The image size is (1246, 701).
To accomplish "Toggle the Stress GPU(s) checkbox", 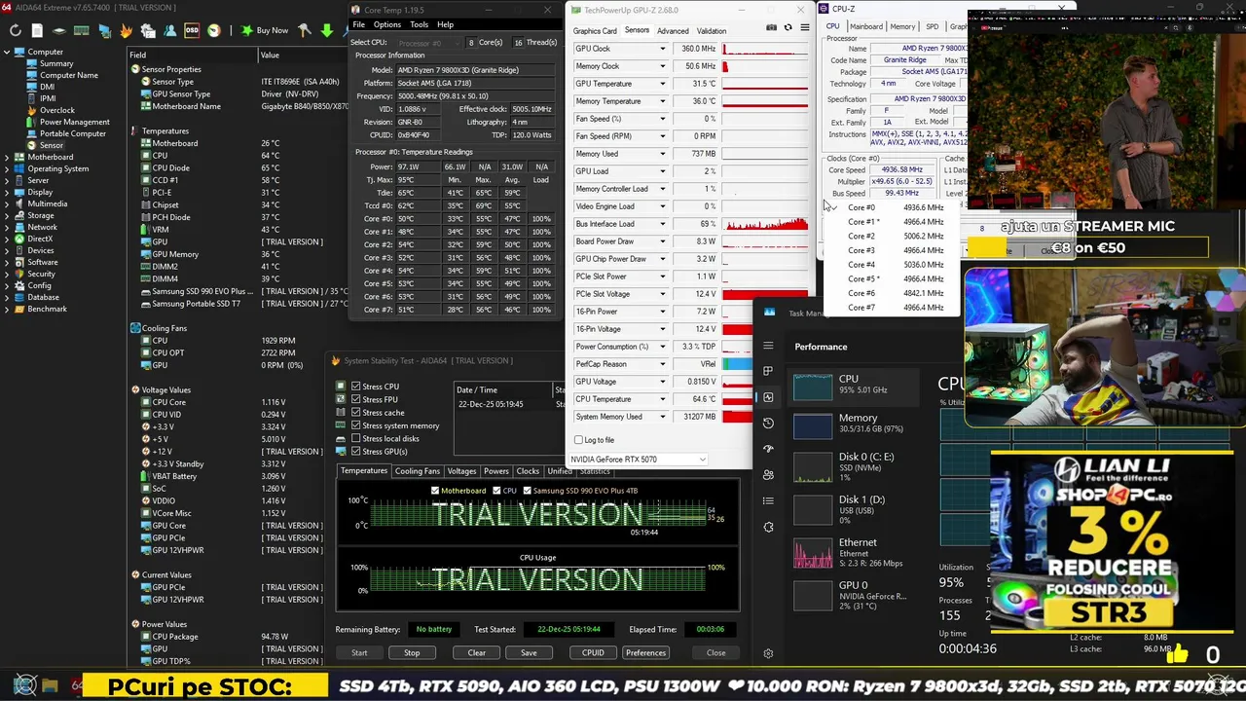I will pos(356,452).
